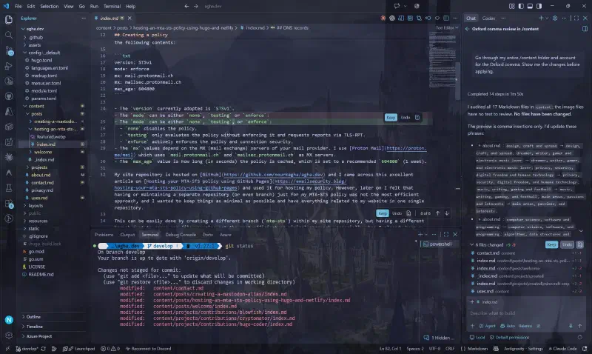Image resolution: width=592 pixels, height=354 pixels.
Task: Toggle Panel layout icon in title bar
Action: pos(530,6)
